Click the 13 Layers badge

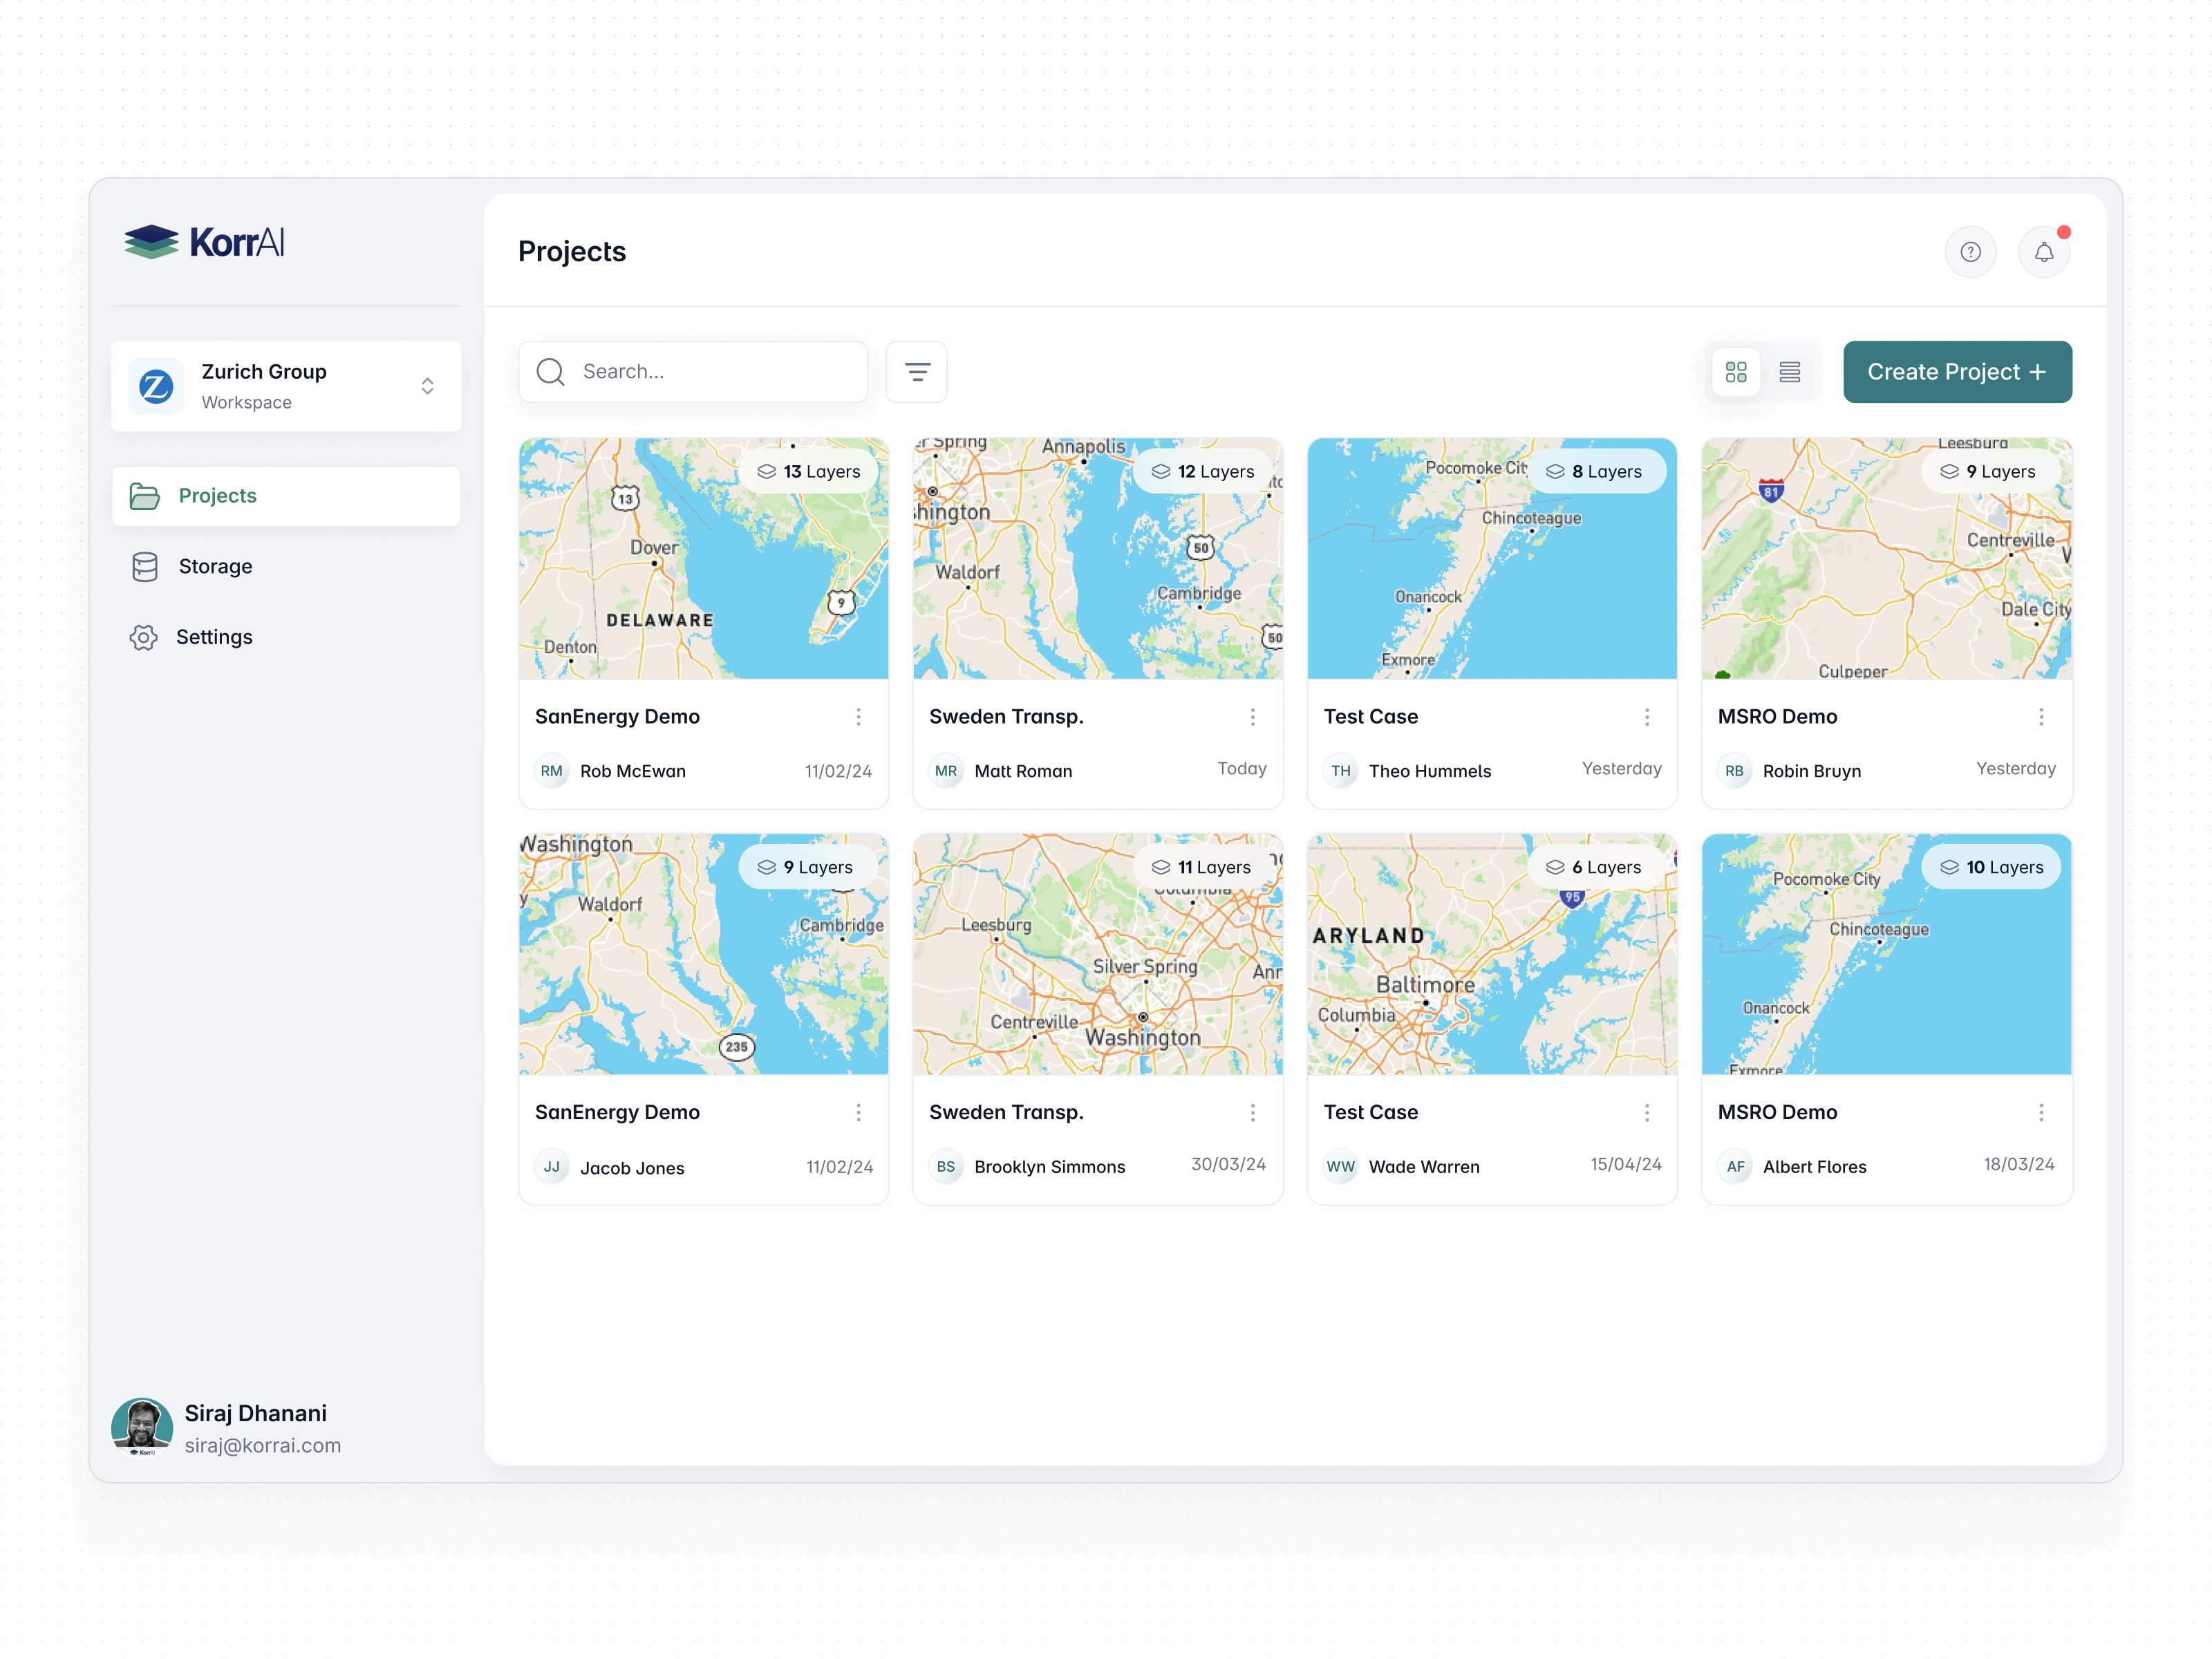point(809,471)
